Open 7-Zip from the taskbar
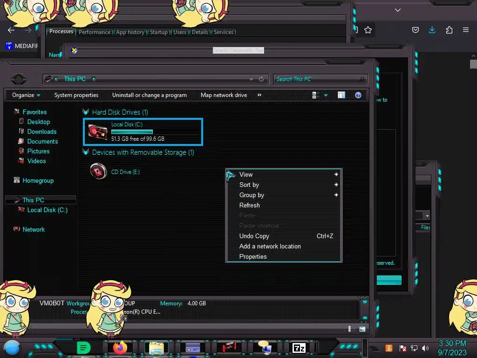Screen dimensions: 477x358 (x=299, y=348)
